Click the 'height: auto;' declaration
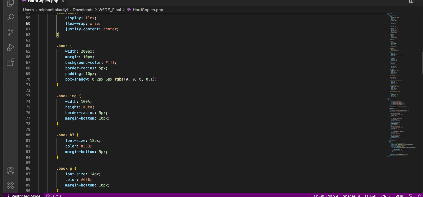The image size is (423, 197). 80,107
